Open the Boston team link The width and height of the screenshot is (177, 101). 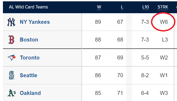[x=29, y=40]
